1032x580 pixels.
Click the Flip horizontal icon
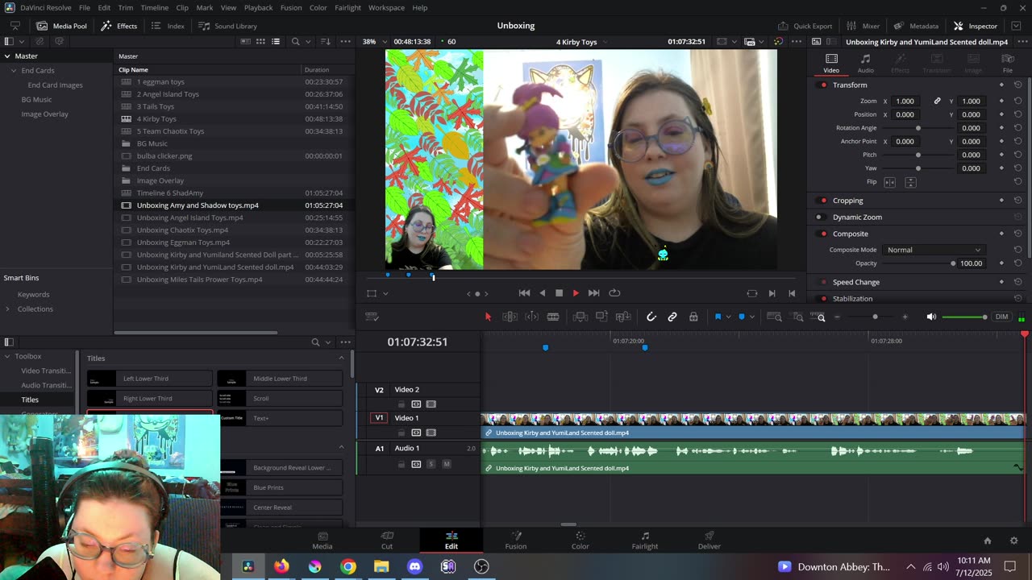point(890,182)
